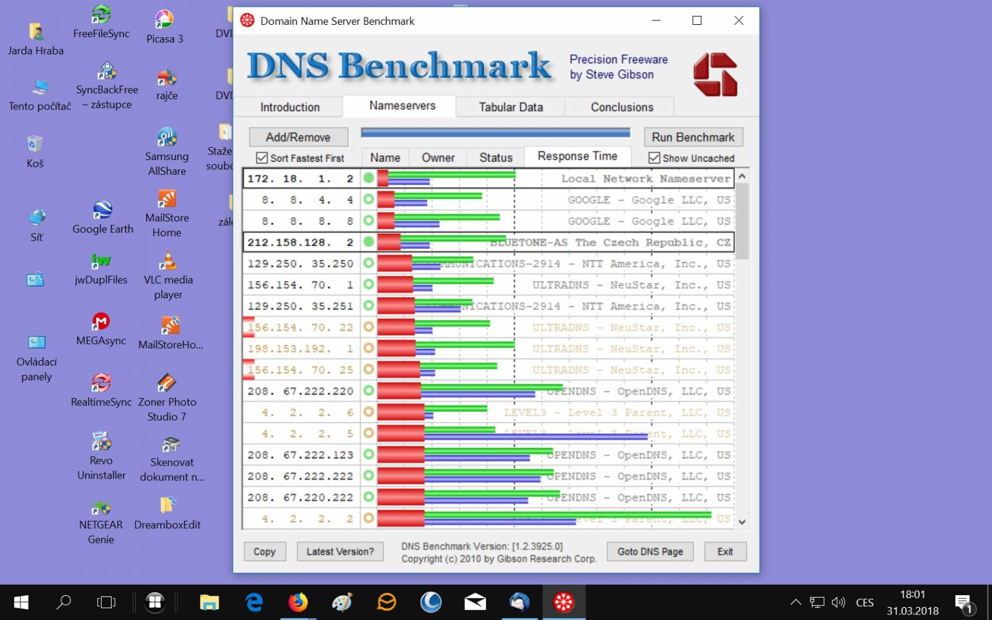Screen dimensions: 992x620
Task: Show hidden system tray icons
Action: (x=795, y=602)
